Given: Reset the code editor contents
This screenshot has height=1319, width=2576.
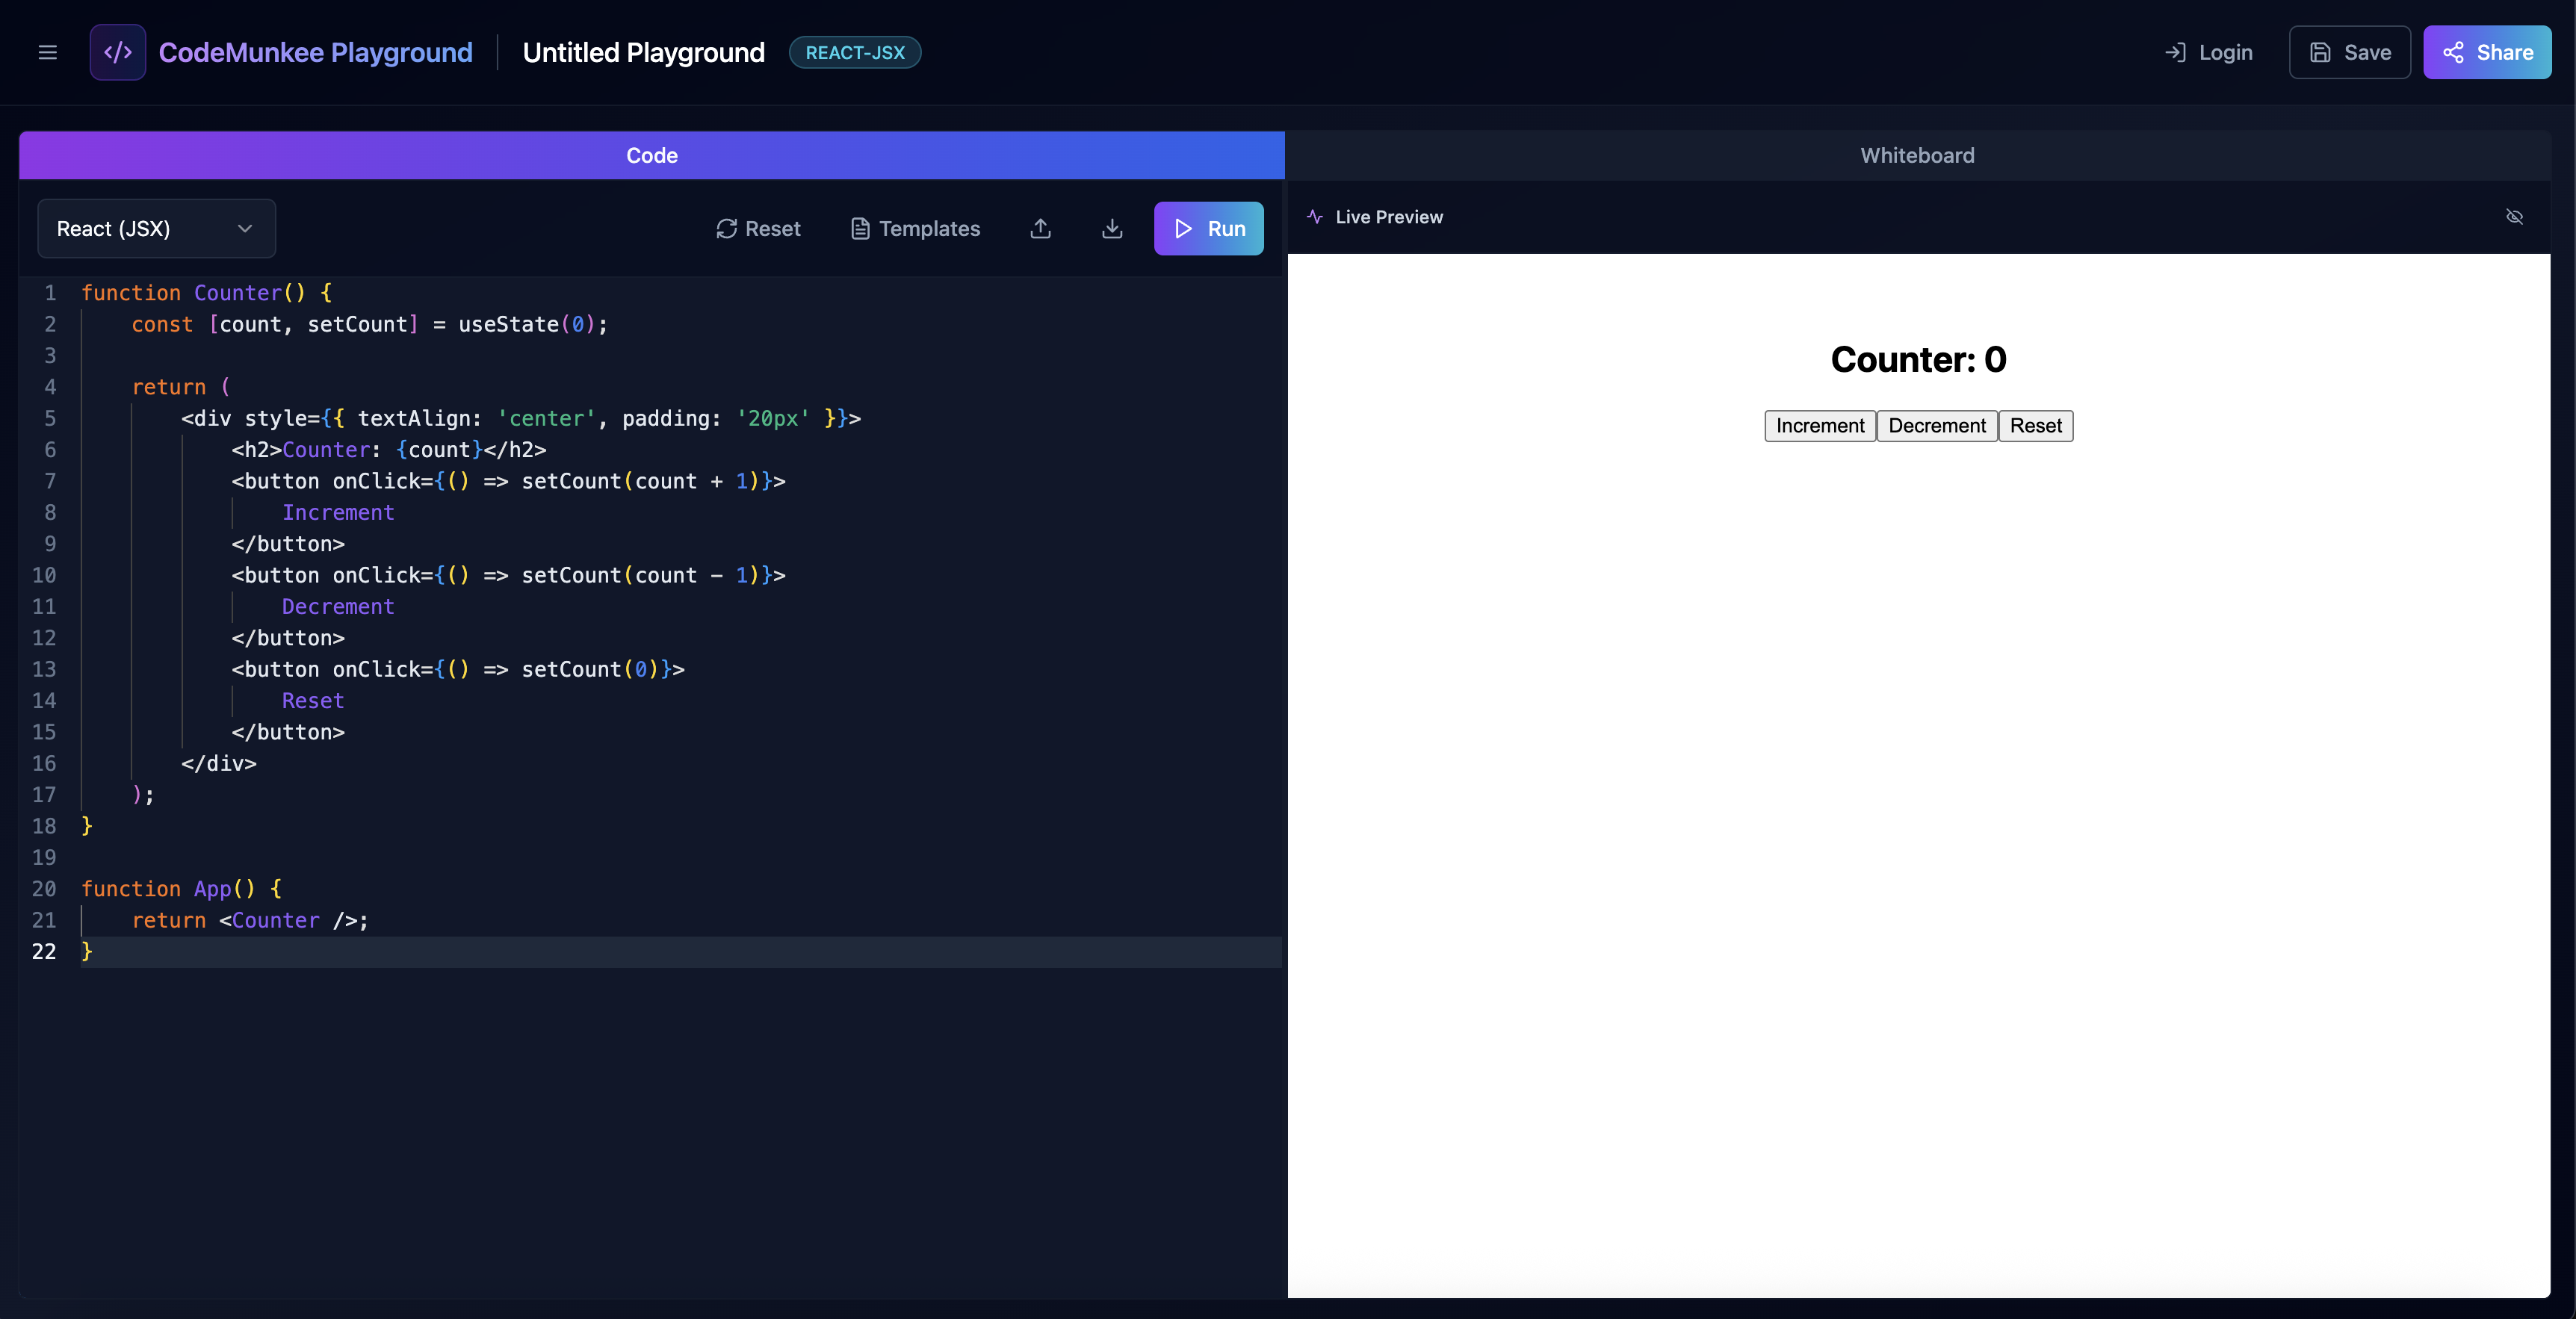Looking at the screenshot, I should 759,228.
